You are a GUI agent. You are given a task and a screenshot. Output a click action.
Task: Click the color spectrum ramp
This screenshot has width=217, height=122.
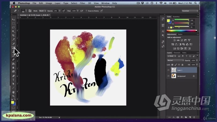click(182, 31)
